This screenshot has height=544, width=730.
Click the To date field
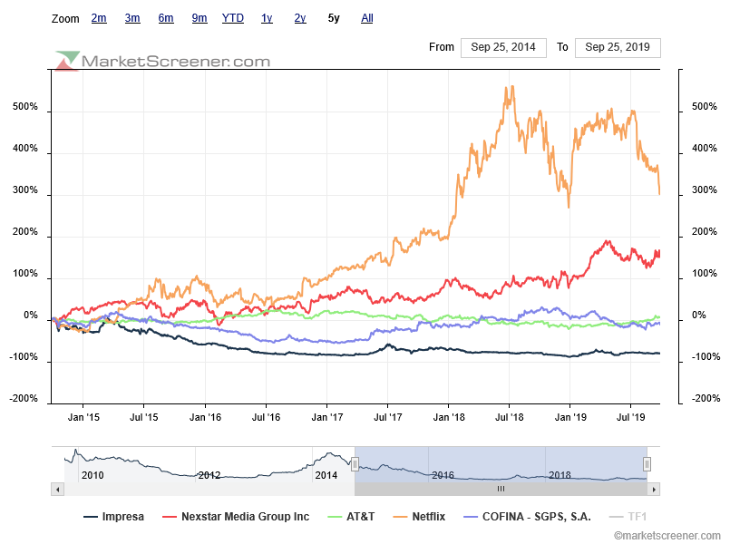618,47
